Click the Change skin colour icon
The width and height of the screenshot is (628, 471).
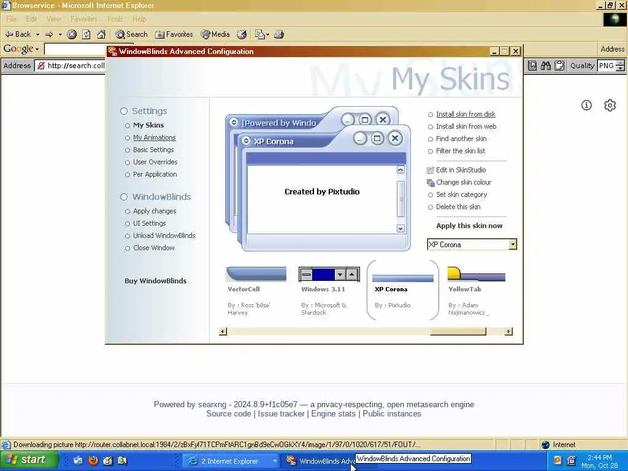tap(431, 183)
